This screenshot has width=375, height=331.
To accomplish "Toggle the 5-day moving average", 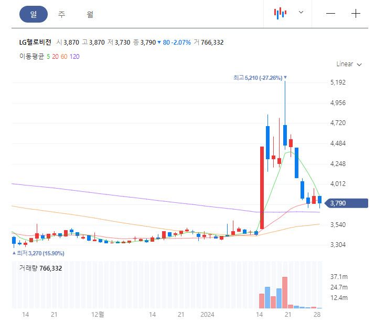I will click(48, 57).
